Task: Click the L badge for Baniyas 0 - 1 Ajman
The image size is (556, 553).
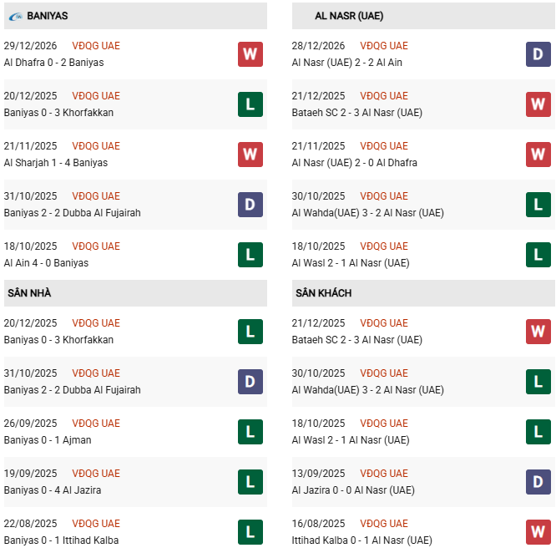Action: coord(250,432)
